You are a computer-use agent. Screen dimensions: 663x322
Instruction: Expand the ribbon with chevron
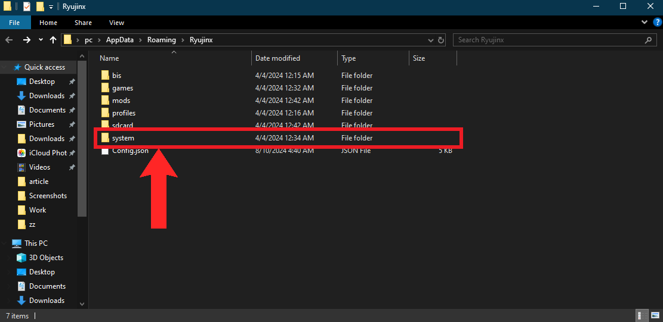click(x=645, y=23)
